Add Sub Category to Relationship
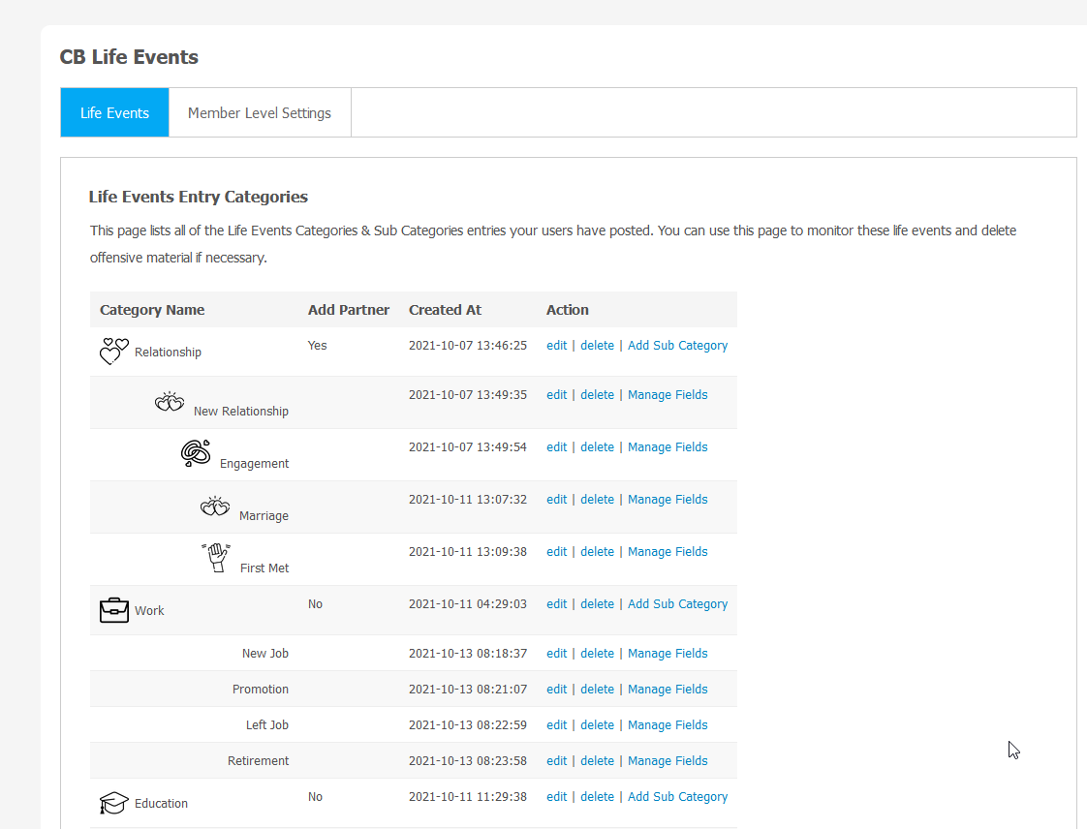The image size is (1087, 829). pyautogui.click(x=677, y=346)
